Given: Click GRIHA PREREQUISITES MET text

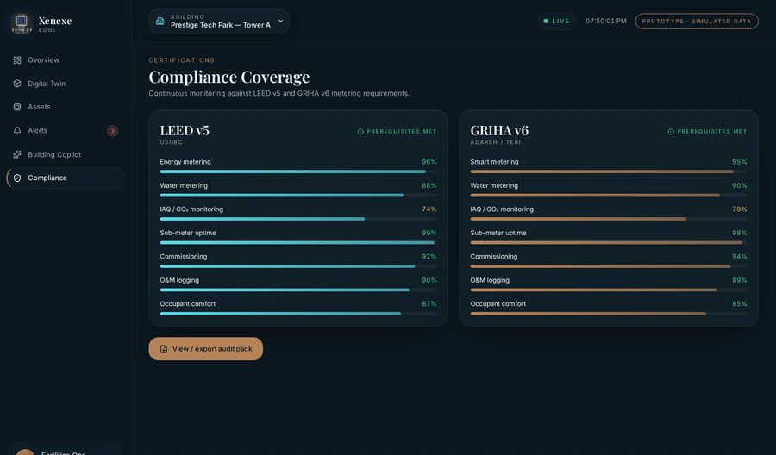Looking at the screenshot, I should click(x=712, y=132).
